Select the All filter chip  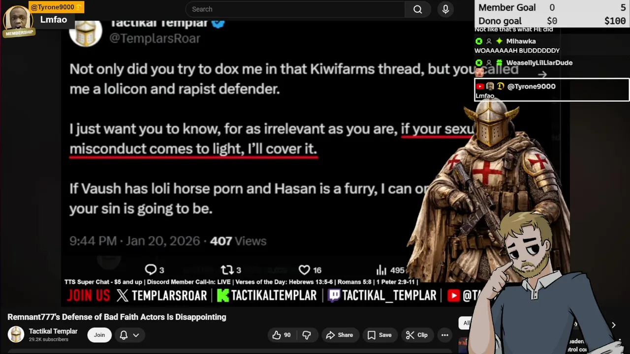click(466, 323)
